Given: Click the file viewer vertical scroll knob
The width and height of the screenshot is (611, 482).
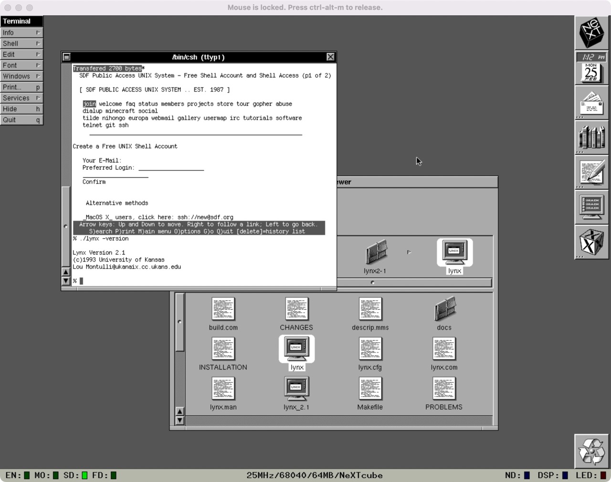Looking at the screenshot, I should click(179, 322).
